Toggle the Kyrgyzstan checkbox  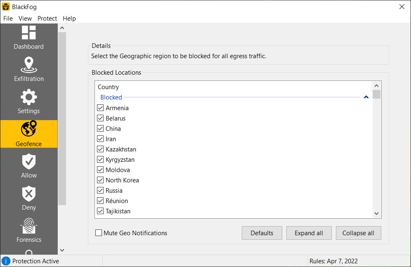pyautogui.click(x=100, y=160)
